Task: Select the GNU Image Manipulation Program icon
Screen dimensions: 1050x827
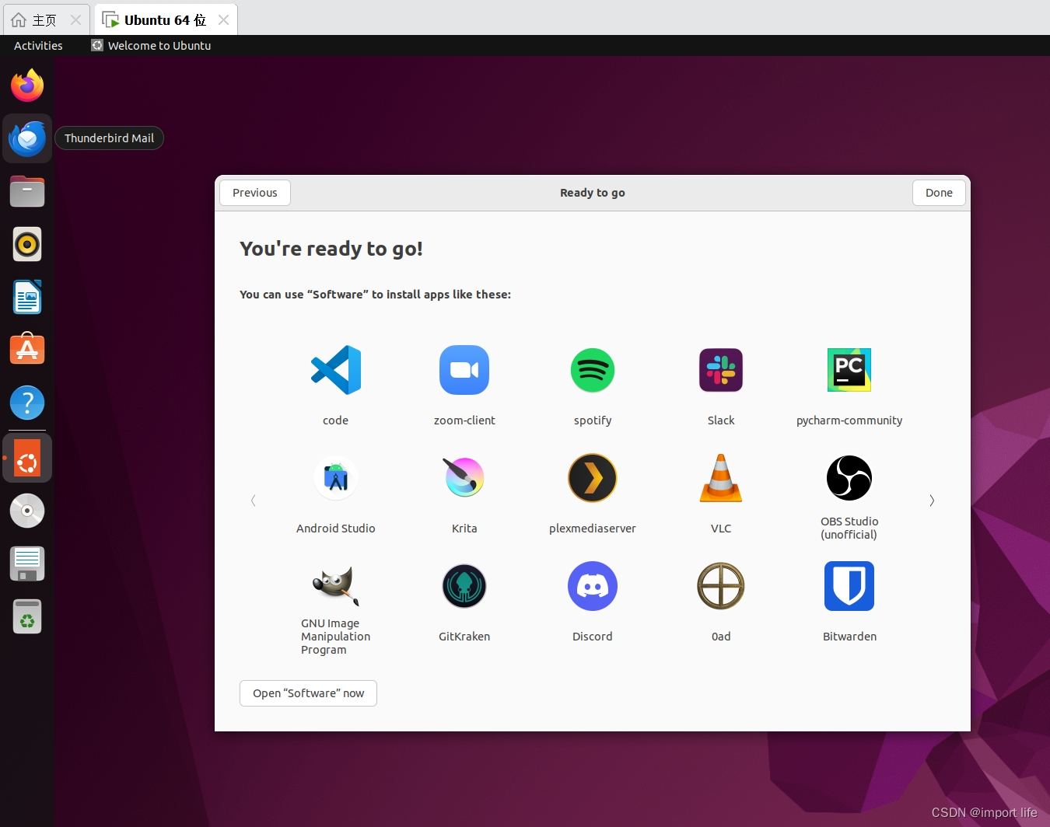Action: point(336,586)
